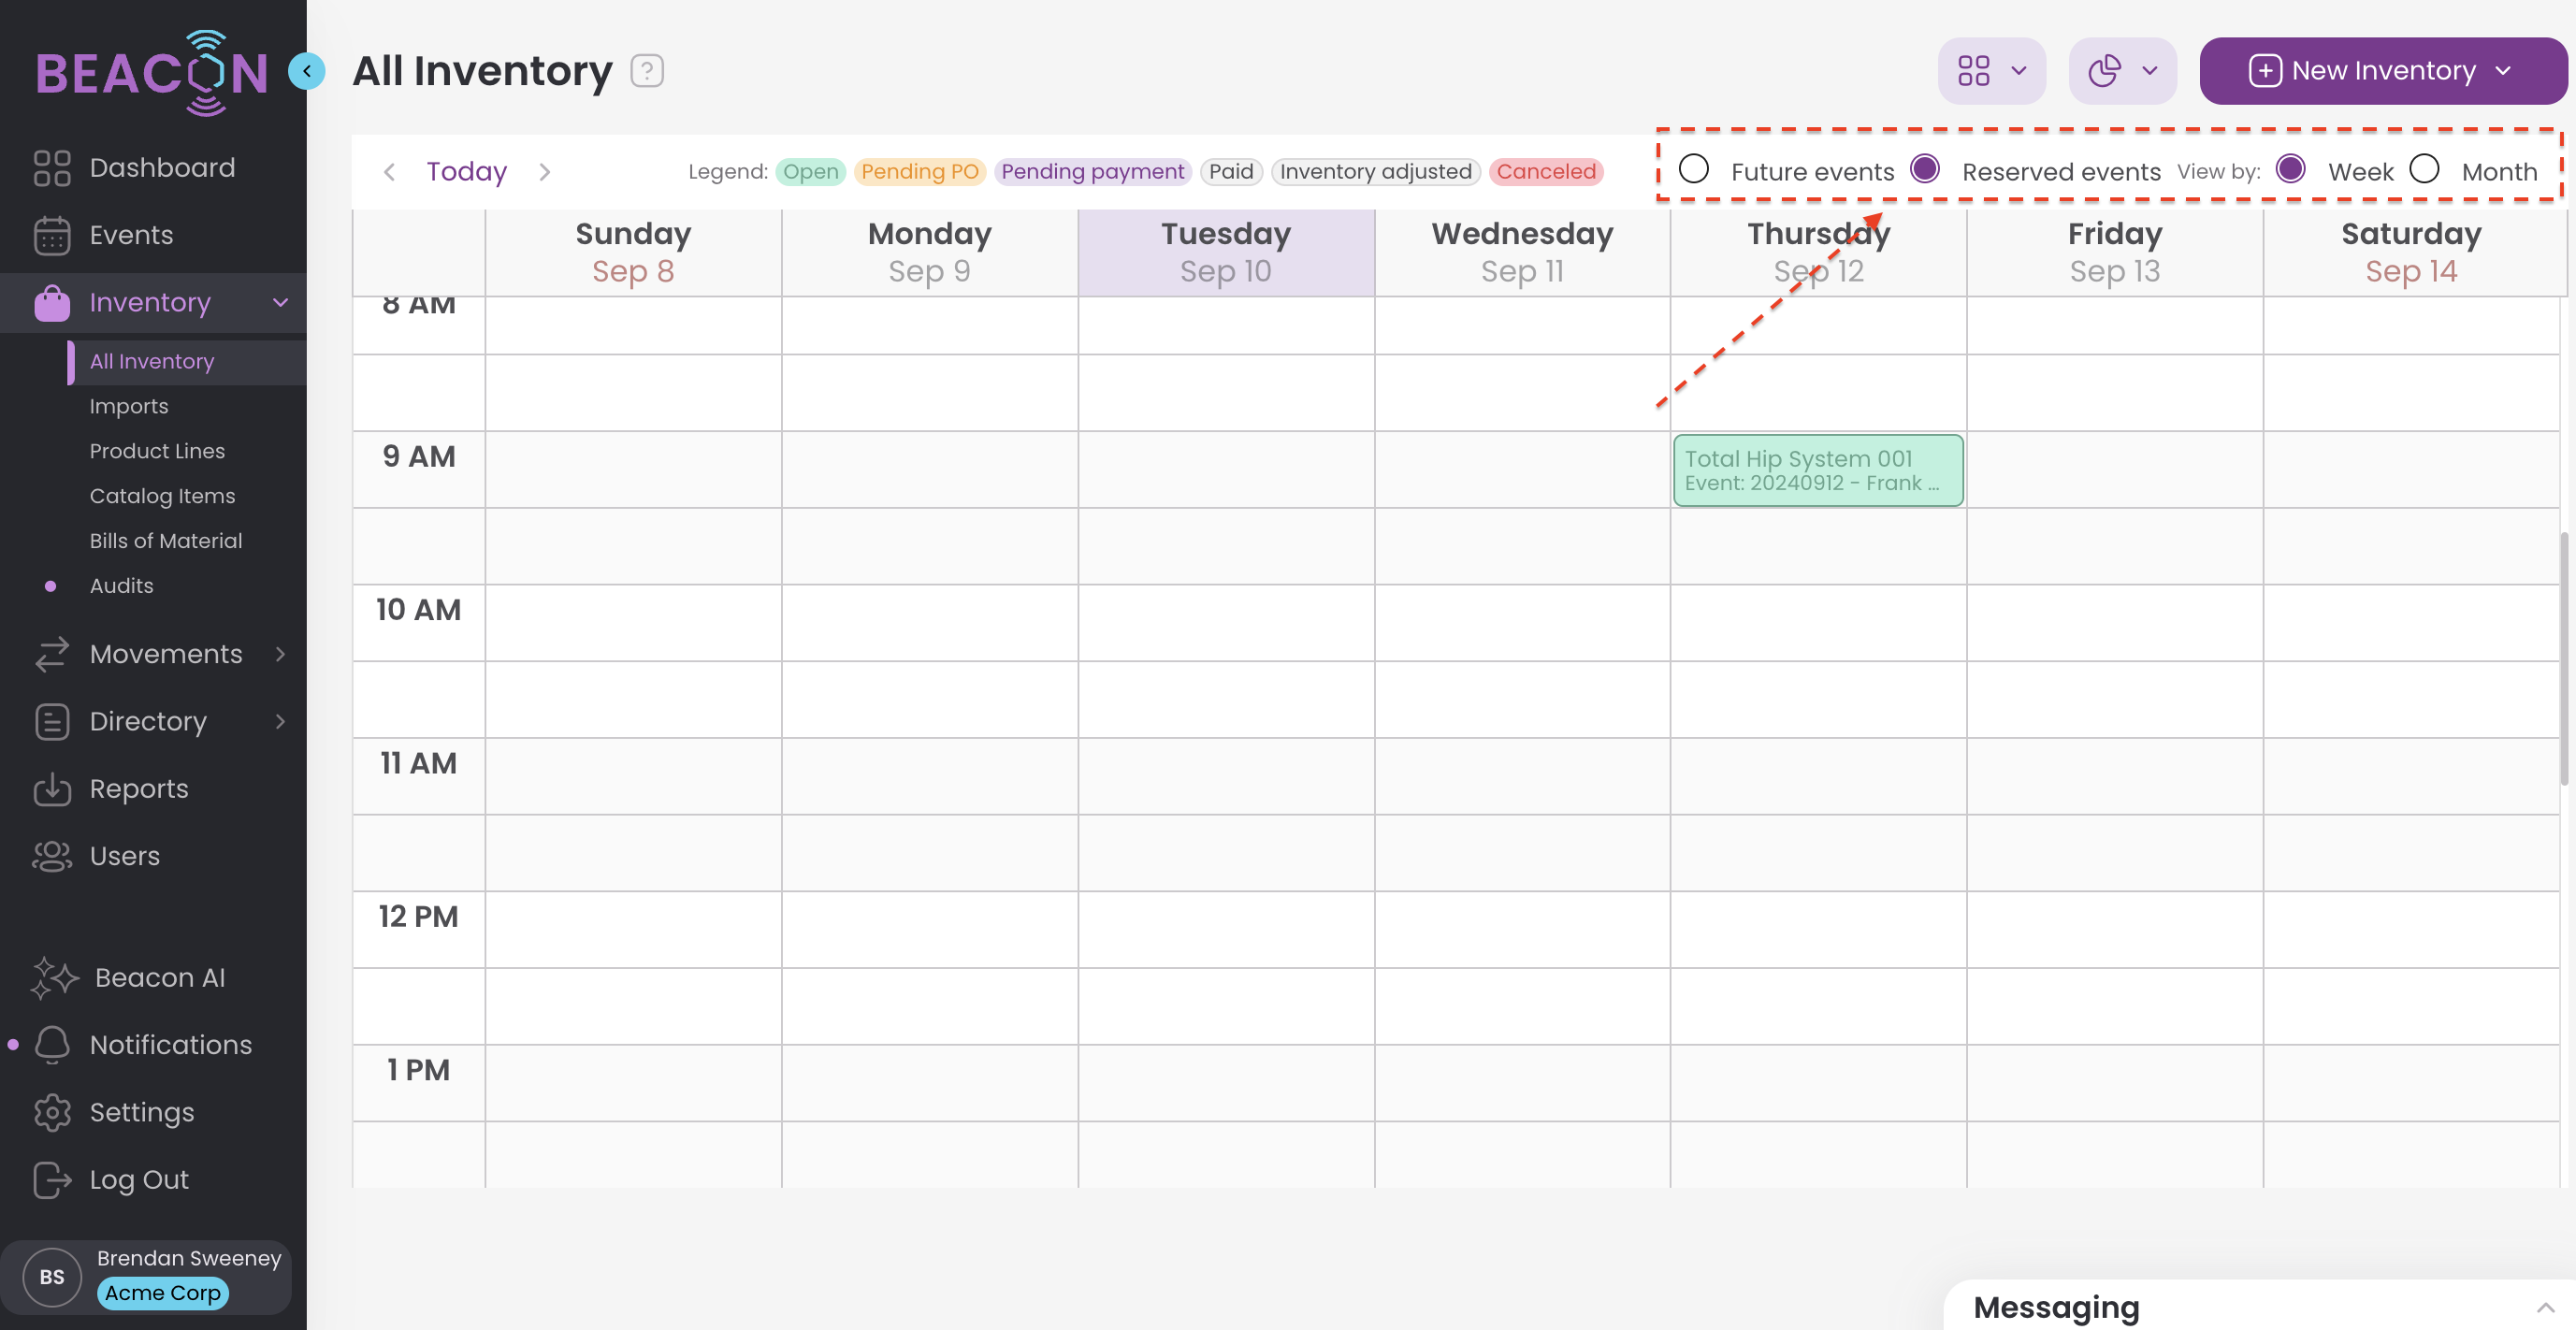Click the Notifications bell icon
2576x1330 pixels.
pyautogui.click(x=52, y=1045)
